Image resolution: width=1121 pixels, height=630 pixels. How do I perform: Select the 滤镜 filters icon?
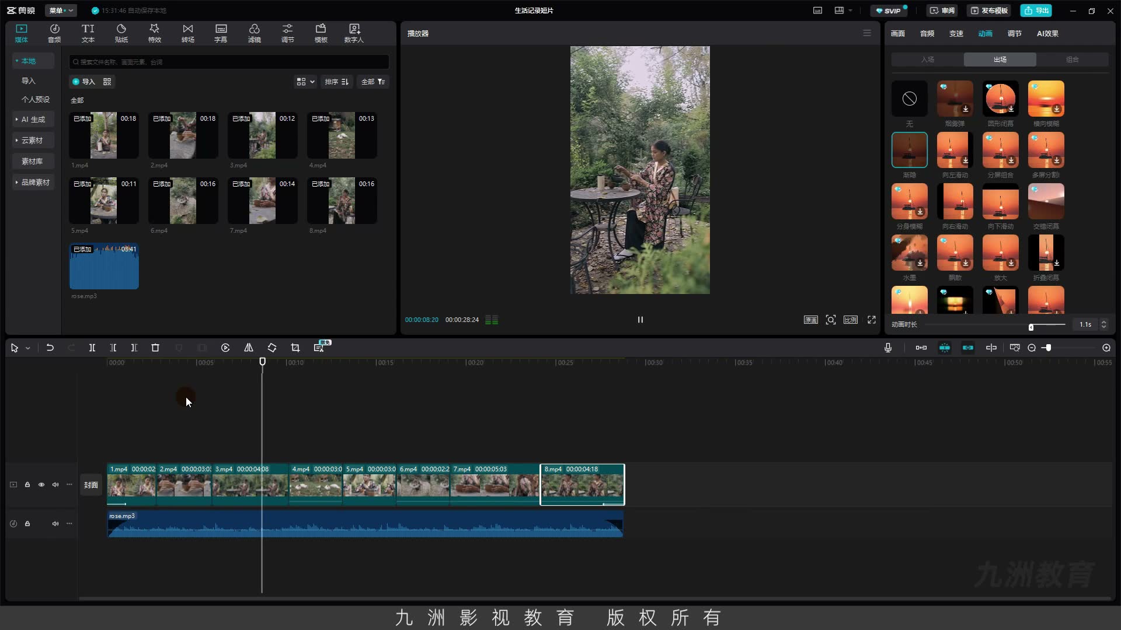coord(254,33)
